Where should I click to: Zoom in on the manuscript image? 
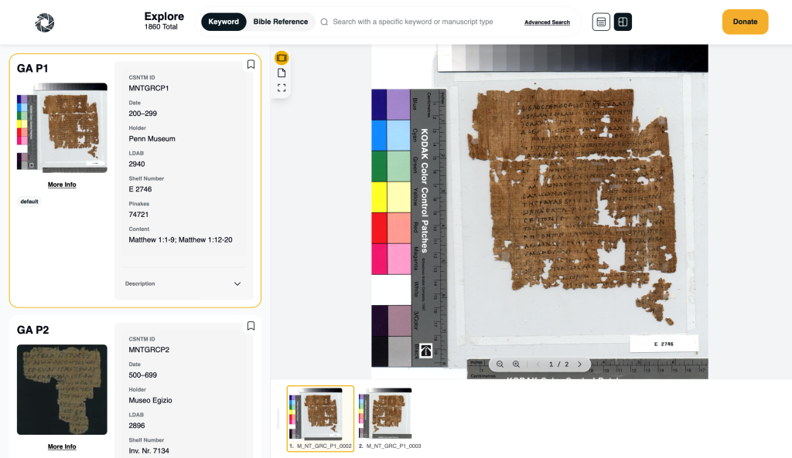[x=517, y=364]
